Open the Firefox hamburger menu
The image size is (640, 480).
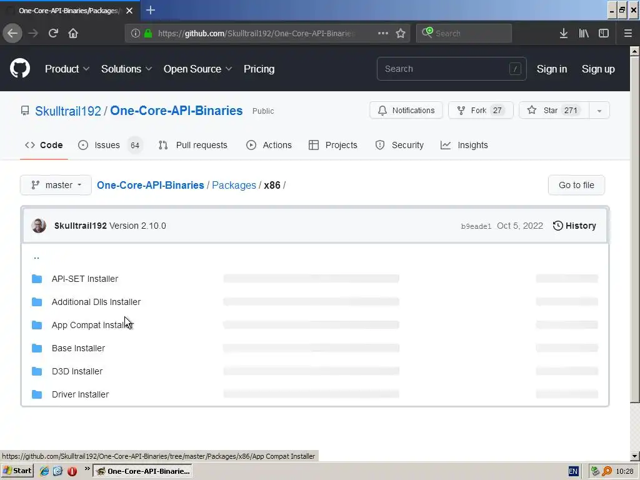pos(627,33)
